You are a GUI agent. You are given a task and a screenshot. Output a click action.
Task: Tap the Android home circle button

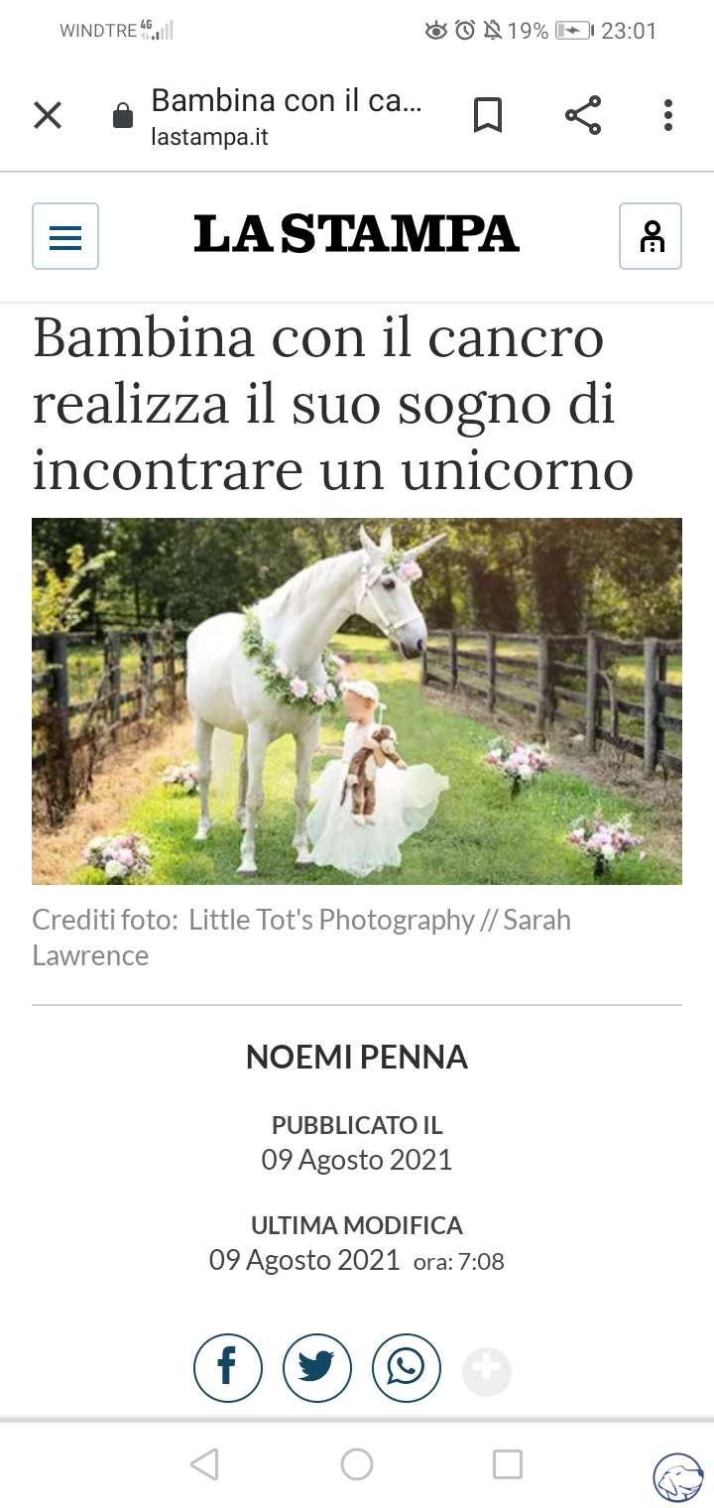tap(357, 1464)
